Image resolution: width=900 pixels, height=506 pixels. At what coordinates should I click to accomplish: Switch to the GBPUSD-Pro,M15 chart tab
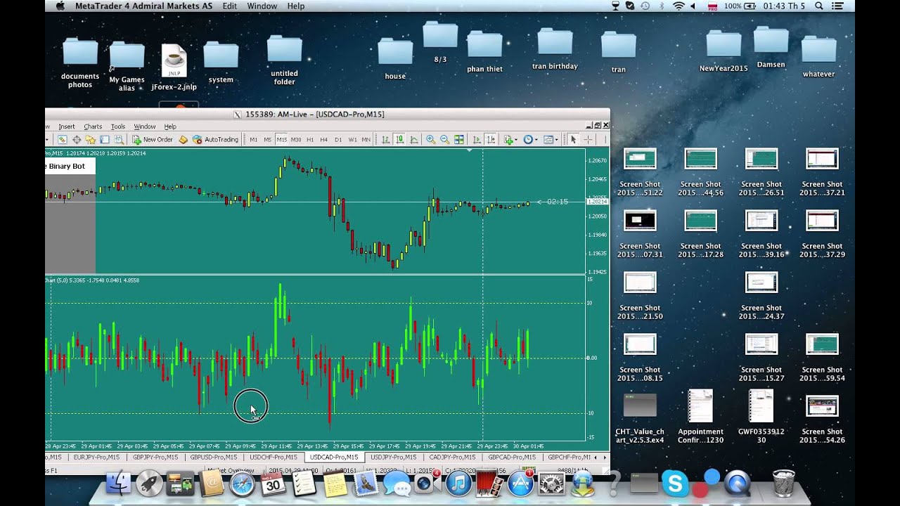coord(214,457)
